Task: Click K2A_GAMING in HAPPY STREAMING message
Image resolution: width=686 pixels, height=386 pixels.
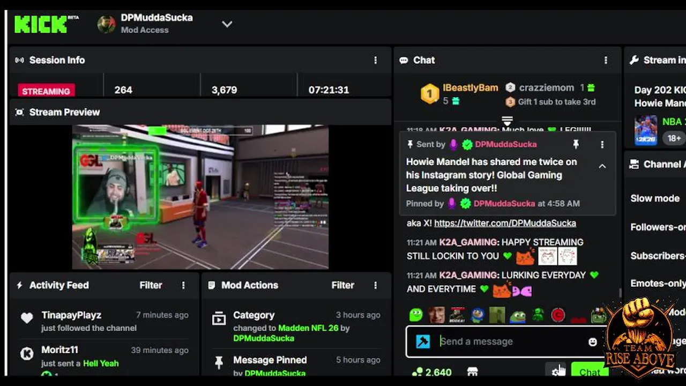Action: tap(469, 242)
